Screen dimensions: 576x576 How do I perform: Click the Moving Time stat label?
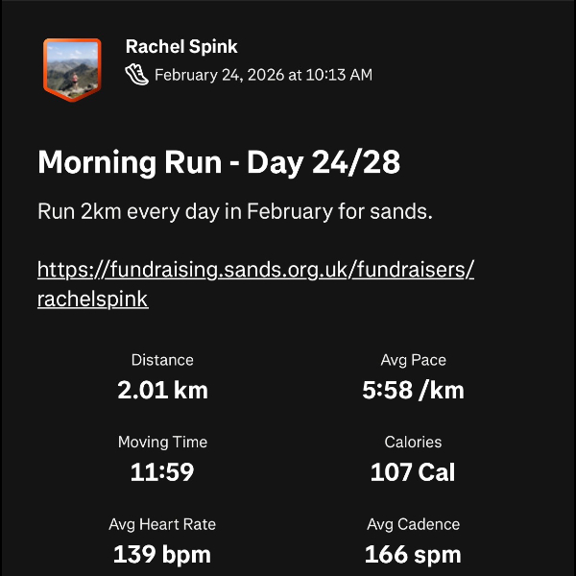tap(162, 443)
